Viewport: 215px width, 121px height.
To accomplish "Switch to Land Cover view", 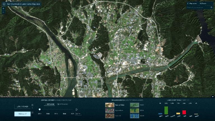I will tap(22, 106).
